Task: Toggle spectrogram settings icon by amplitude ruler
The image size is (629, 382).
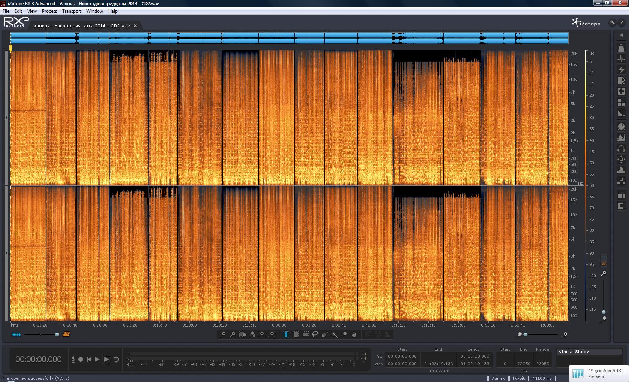Action: click(604, 264)
